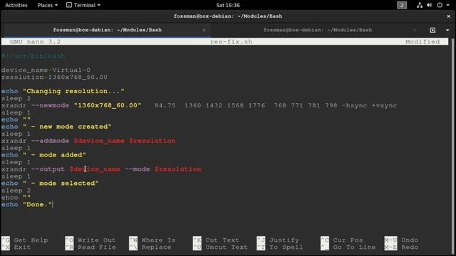Click the Justify shortcut
Image resolution: width=456 pixels, height=256 pixels.
pyautogui.click(x=278, y=240)
